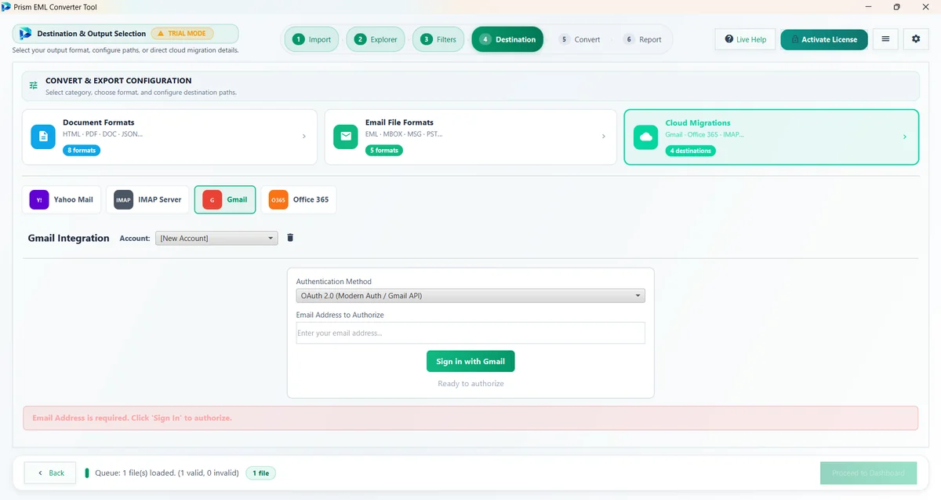Delete account using trash icon
Screen dimensions: 941x500
click(x=290, y=238)
